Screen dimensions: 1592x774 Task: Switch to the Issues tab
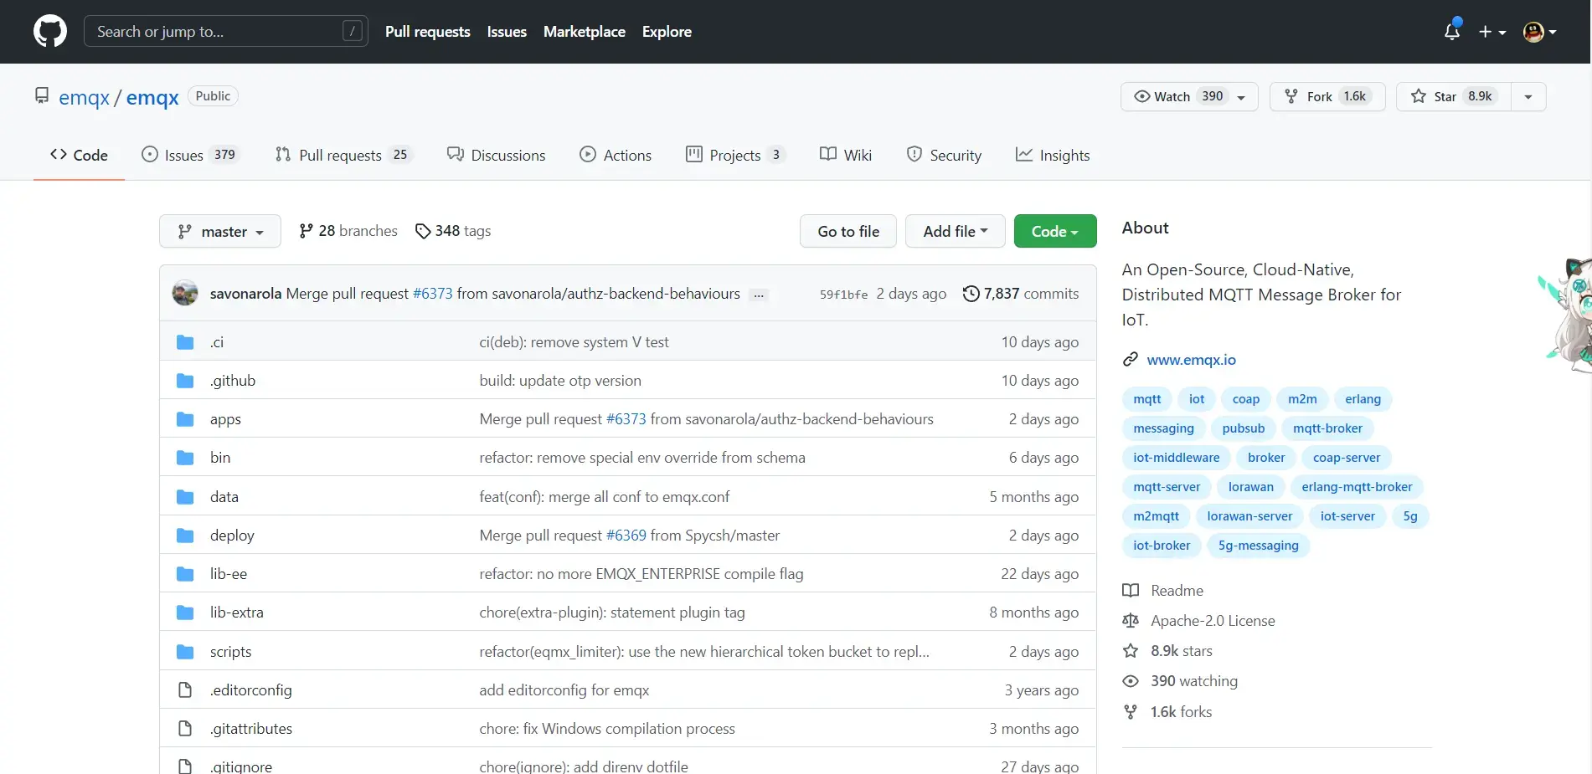tap(190, 156)
